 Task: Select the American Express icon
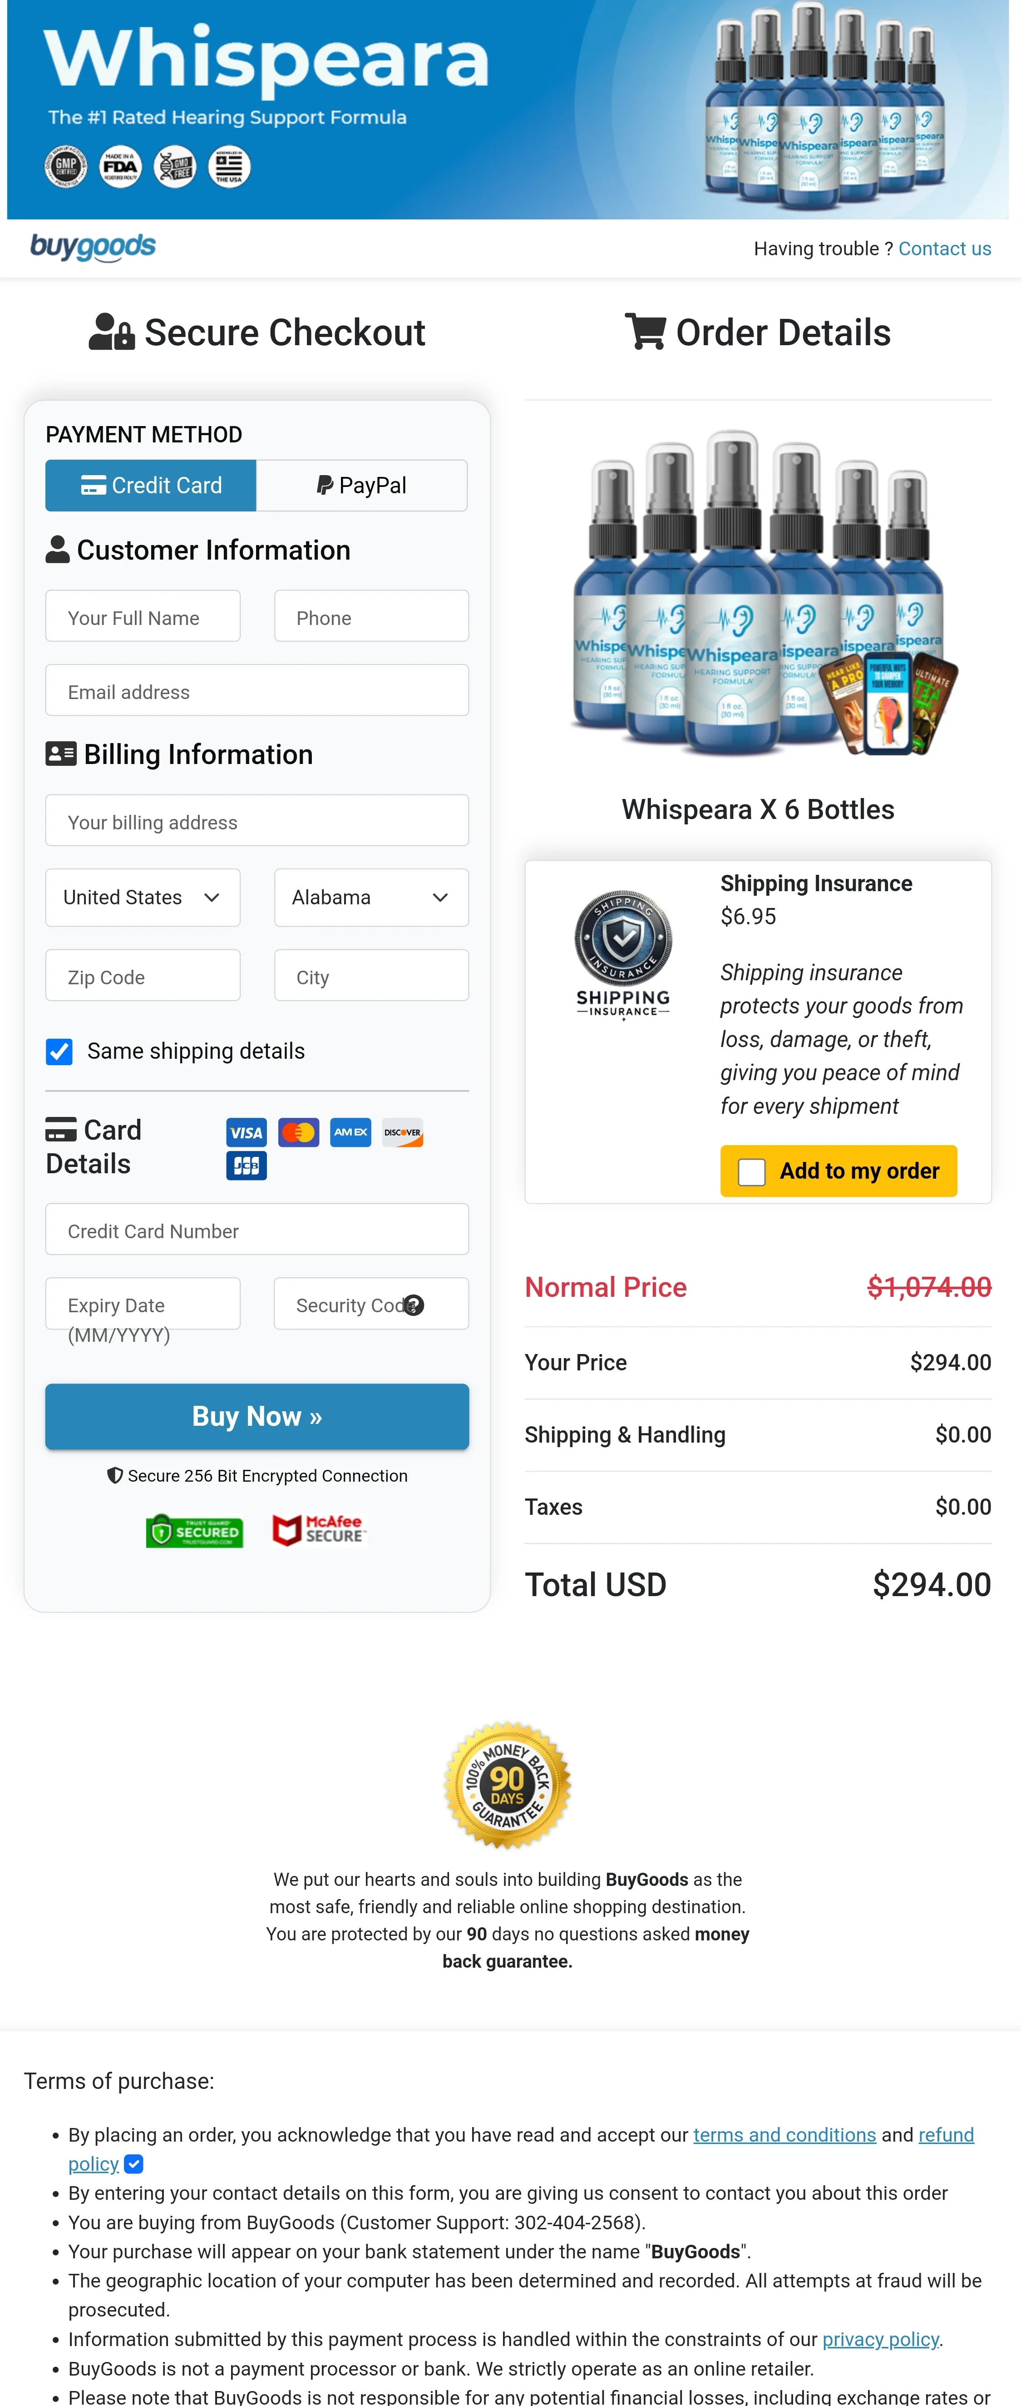tap(350, 1133)
